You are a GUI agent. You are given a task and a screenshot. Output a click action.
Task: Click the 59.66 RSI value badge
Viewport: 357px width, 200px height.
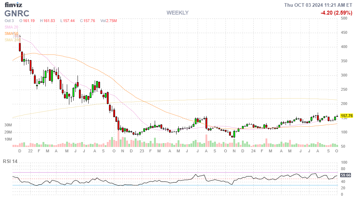pos(346,175)
